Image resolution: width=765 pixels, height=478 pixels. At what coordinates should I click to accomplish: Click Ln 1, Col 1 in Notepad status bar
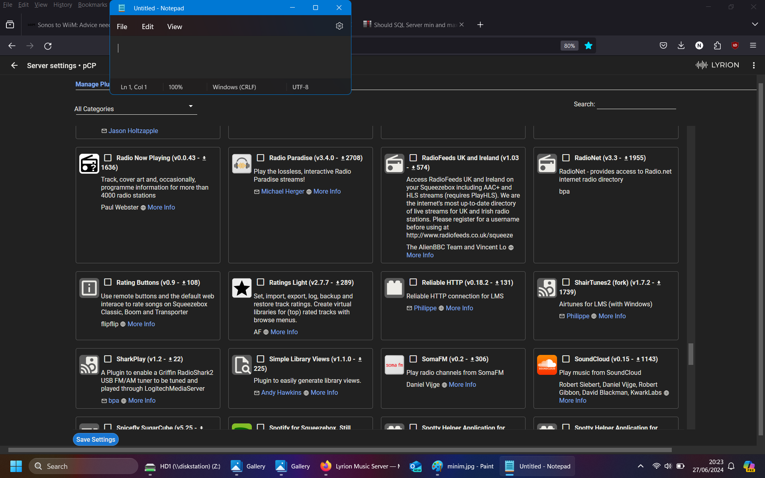[x=134, y=87]
